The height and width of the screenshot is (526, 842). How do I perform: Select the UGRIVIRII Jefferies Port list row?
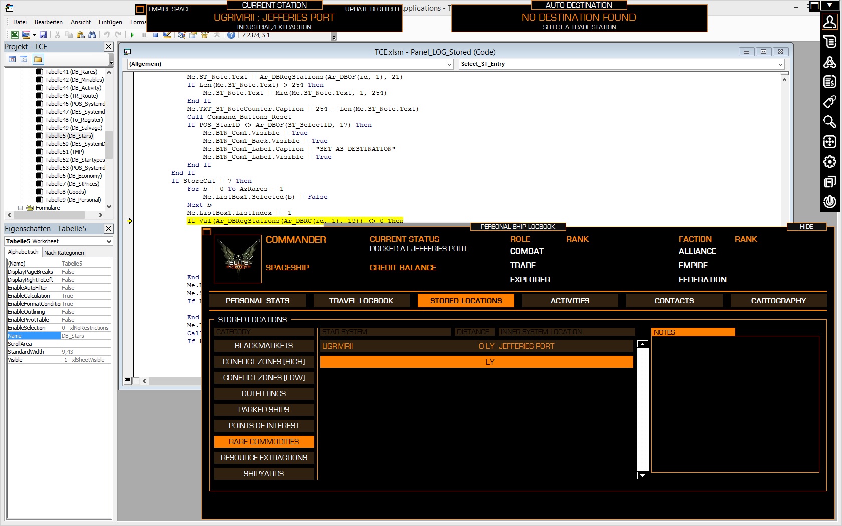point(476,346)
